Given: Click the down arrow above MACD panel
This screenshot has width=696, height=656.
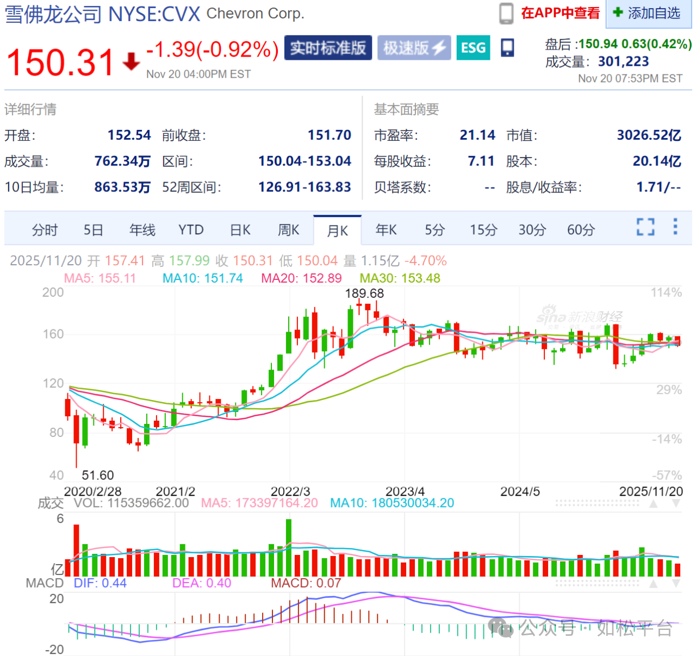Looking at the screenshot, I should (x=676, y=584).
